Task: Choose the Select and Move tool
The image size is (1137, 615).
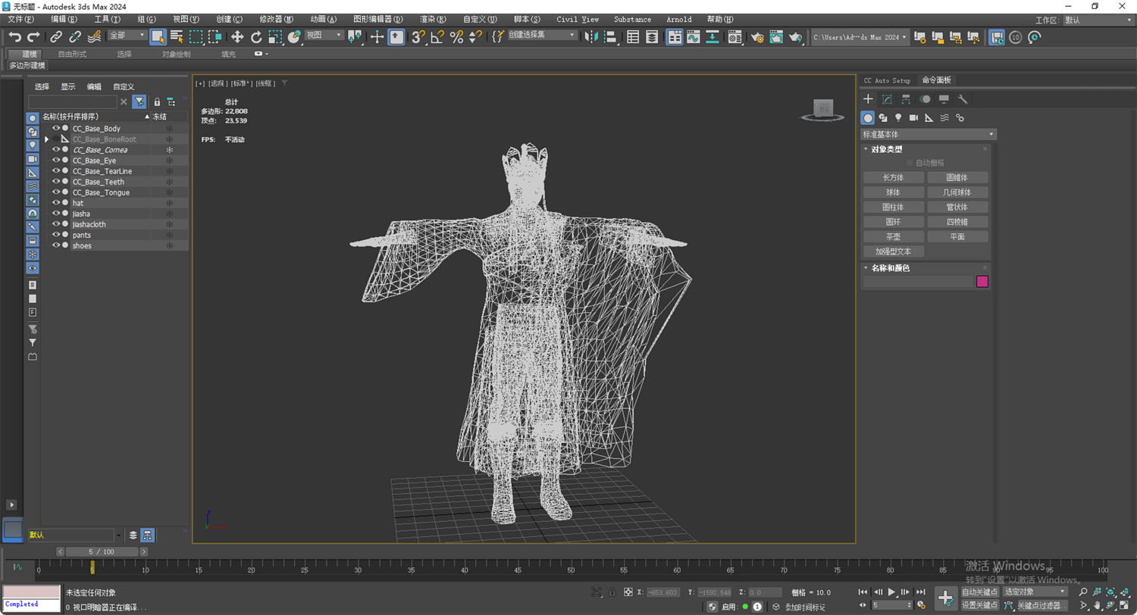Action: point(237,36)
